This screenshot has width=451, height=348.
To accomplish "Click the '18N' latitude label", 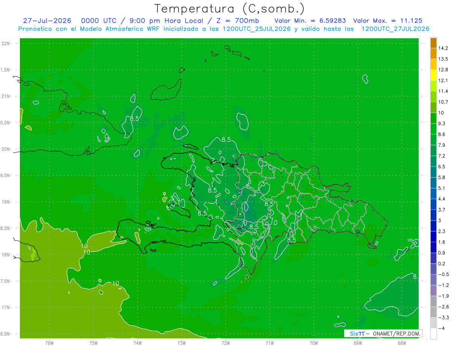I will click(6, 255).
